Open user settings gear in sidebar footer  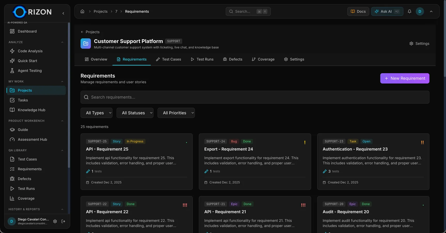point(55,221)
